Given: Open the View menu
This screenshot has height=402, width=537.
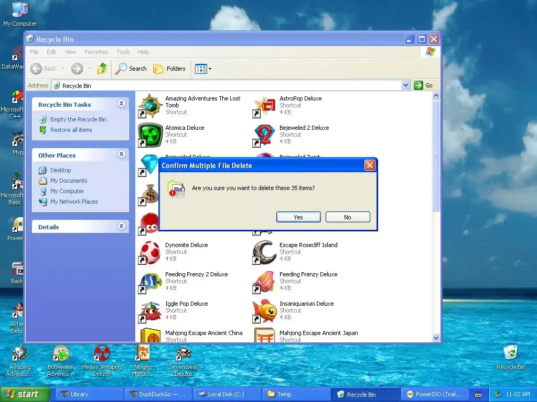Looking at the screenshot, I should coord(70,52).
